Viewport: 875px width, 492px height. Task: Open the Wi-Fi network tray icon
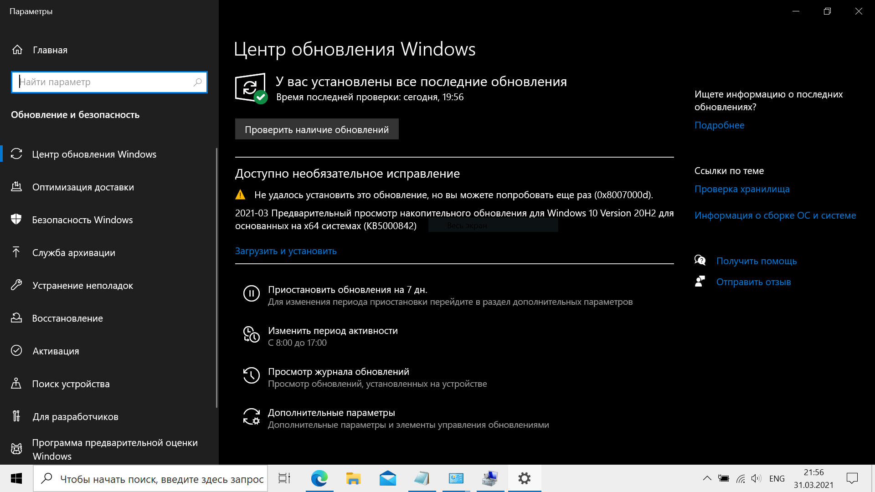point(741,478)
